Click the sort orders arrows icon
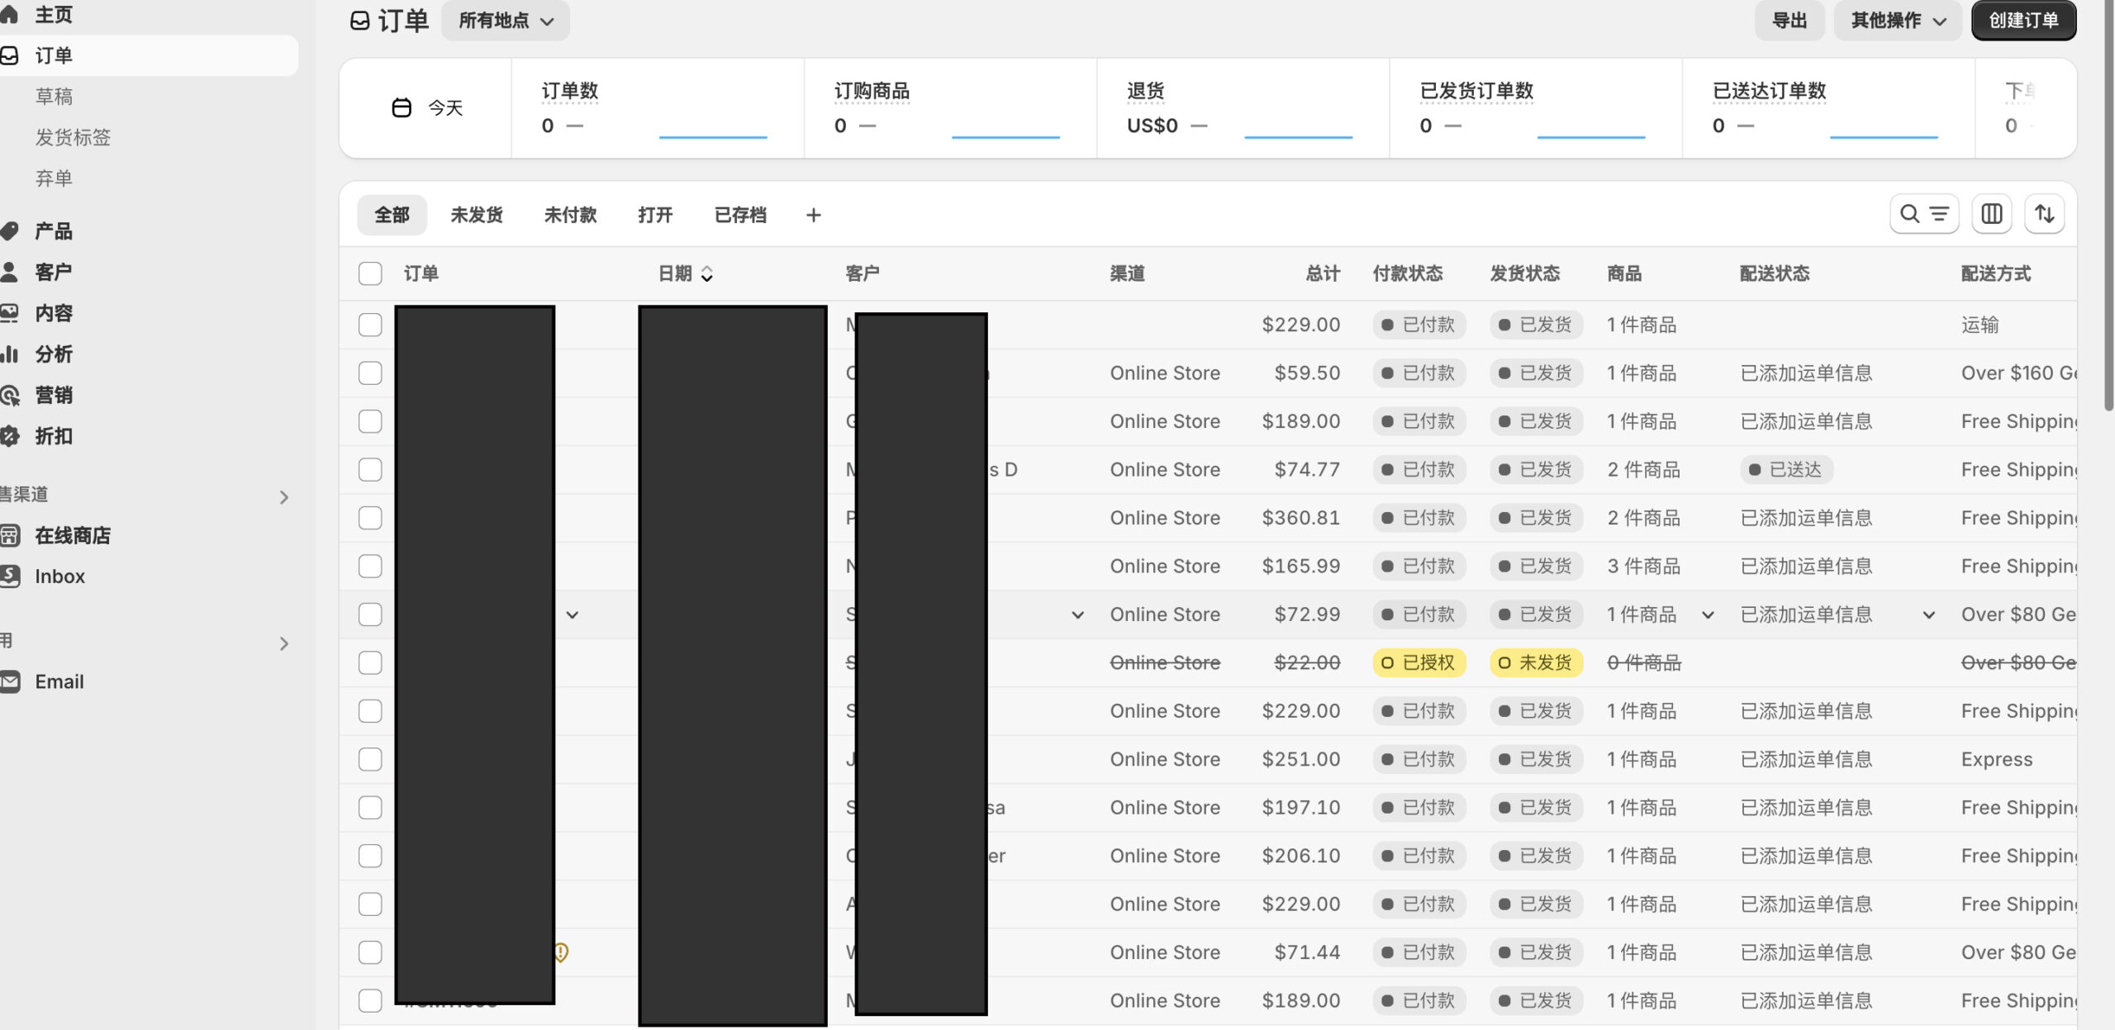Viewport: 2115px width, 1030px height. (2044, 215)
